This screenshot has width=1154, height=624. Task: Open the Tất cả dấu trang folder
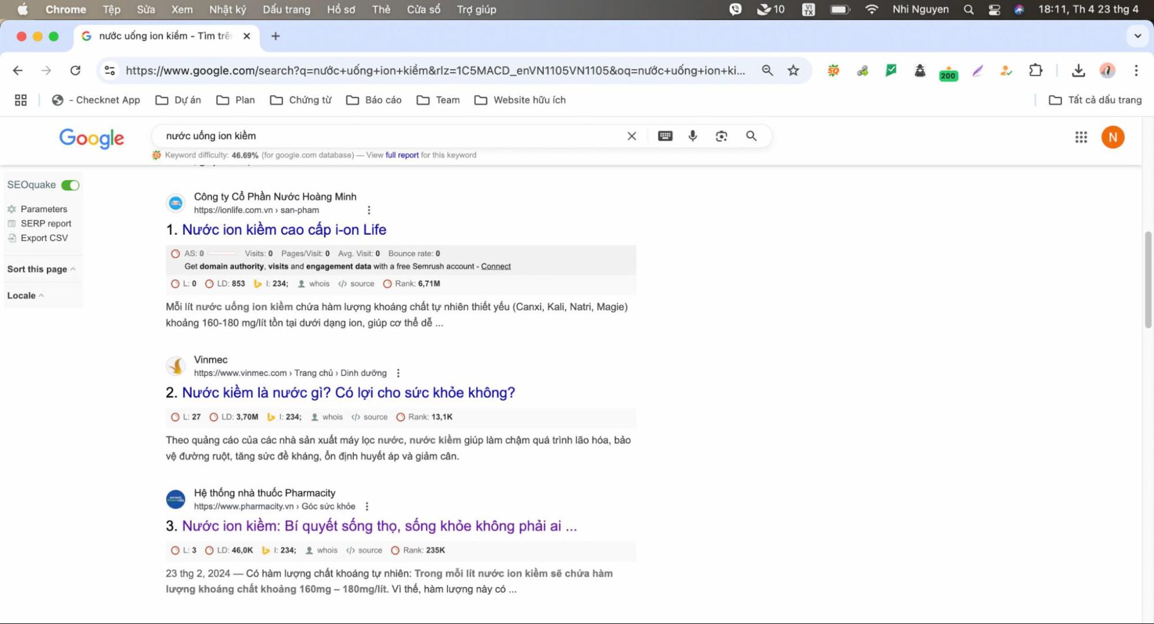point(1095,100)
